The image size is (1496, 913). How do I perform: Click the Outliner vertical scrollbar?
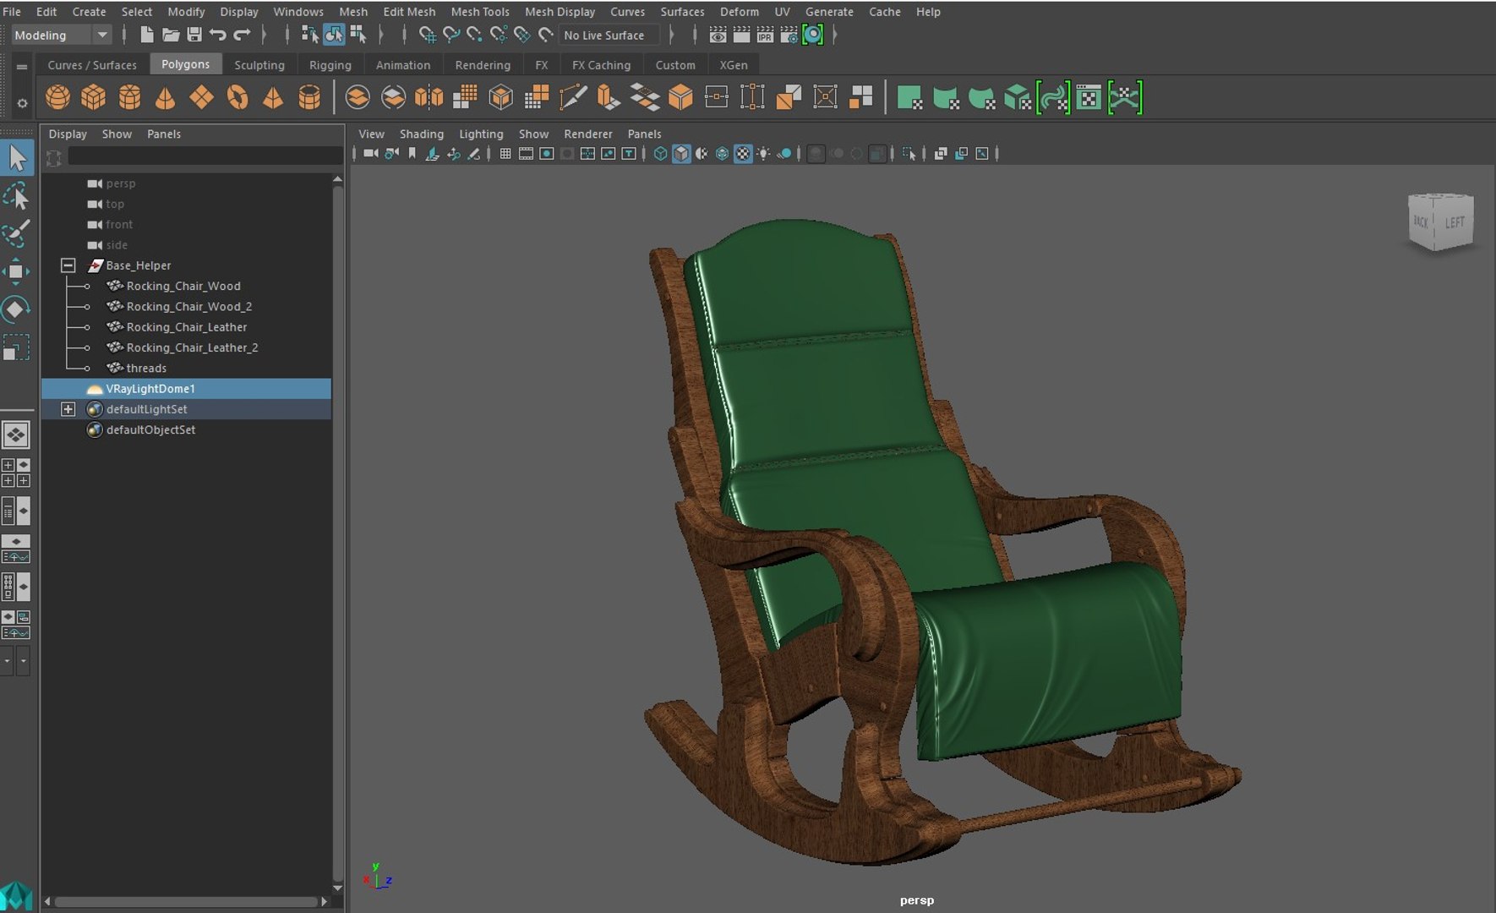[337, 533]
